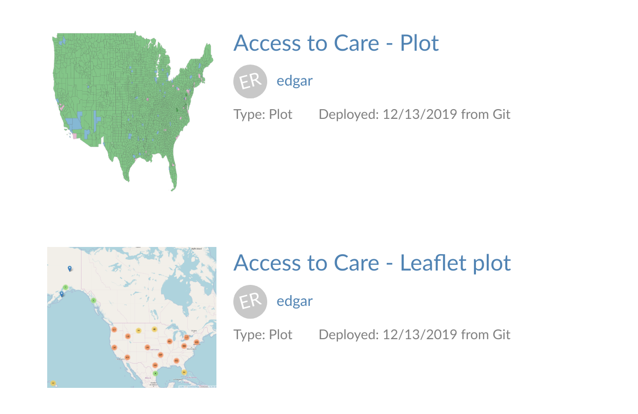This screenshot has height=414, width=638.
Task: Open edgar's profile under the Leaflet plot entry
Action: (294, 301)
